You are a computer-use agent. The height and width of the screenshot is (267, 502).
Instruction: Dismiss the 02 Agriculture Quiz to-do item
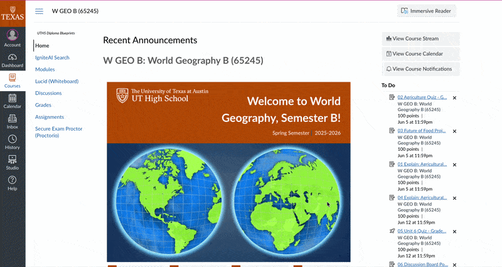coord(454,98)
